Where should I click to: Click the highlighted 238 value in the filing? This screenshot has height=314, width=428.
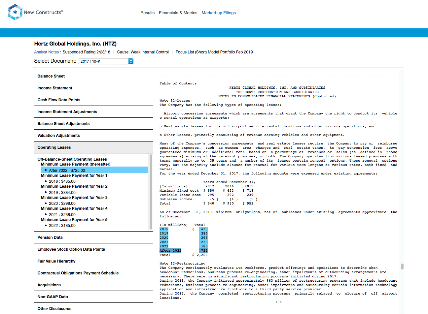[204, 242]
